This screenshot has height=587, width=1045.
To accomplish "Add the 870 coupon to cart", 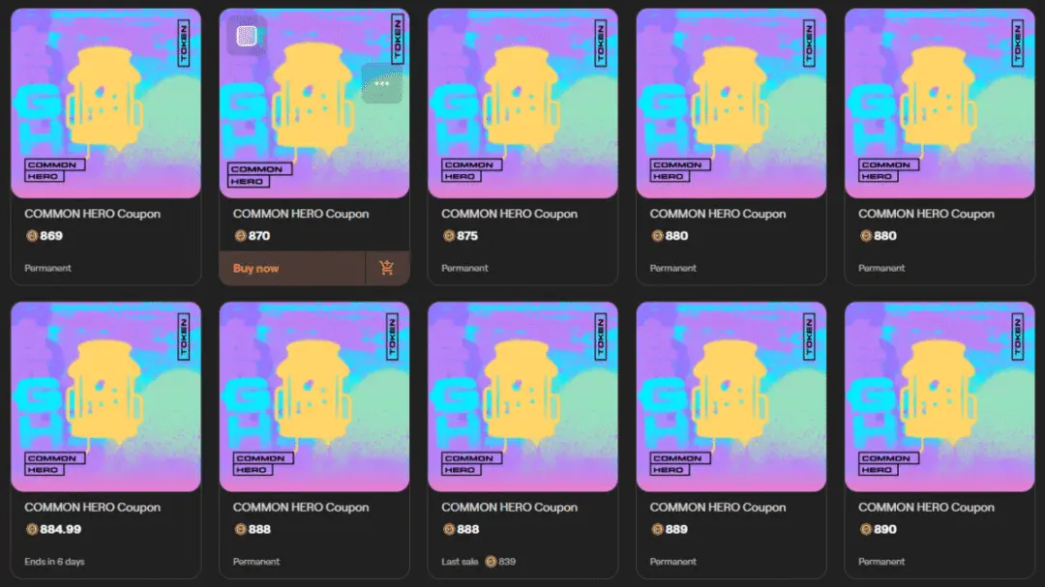I will pyautogui.click(x=386, y=269).
